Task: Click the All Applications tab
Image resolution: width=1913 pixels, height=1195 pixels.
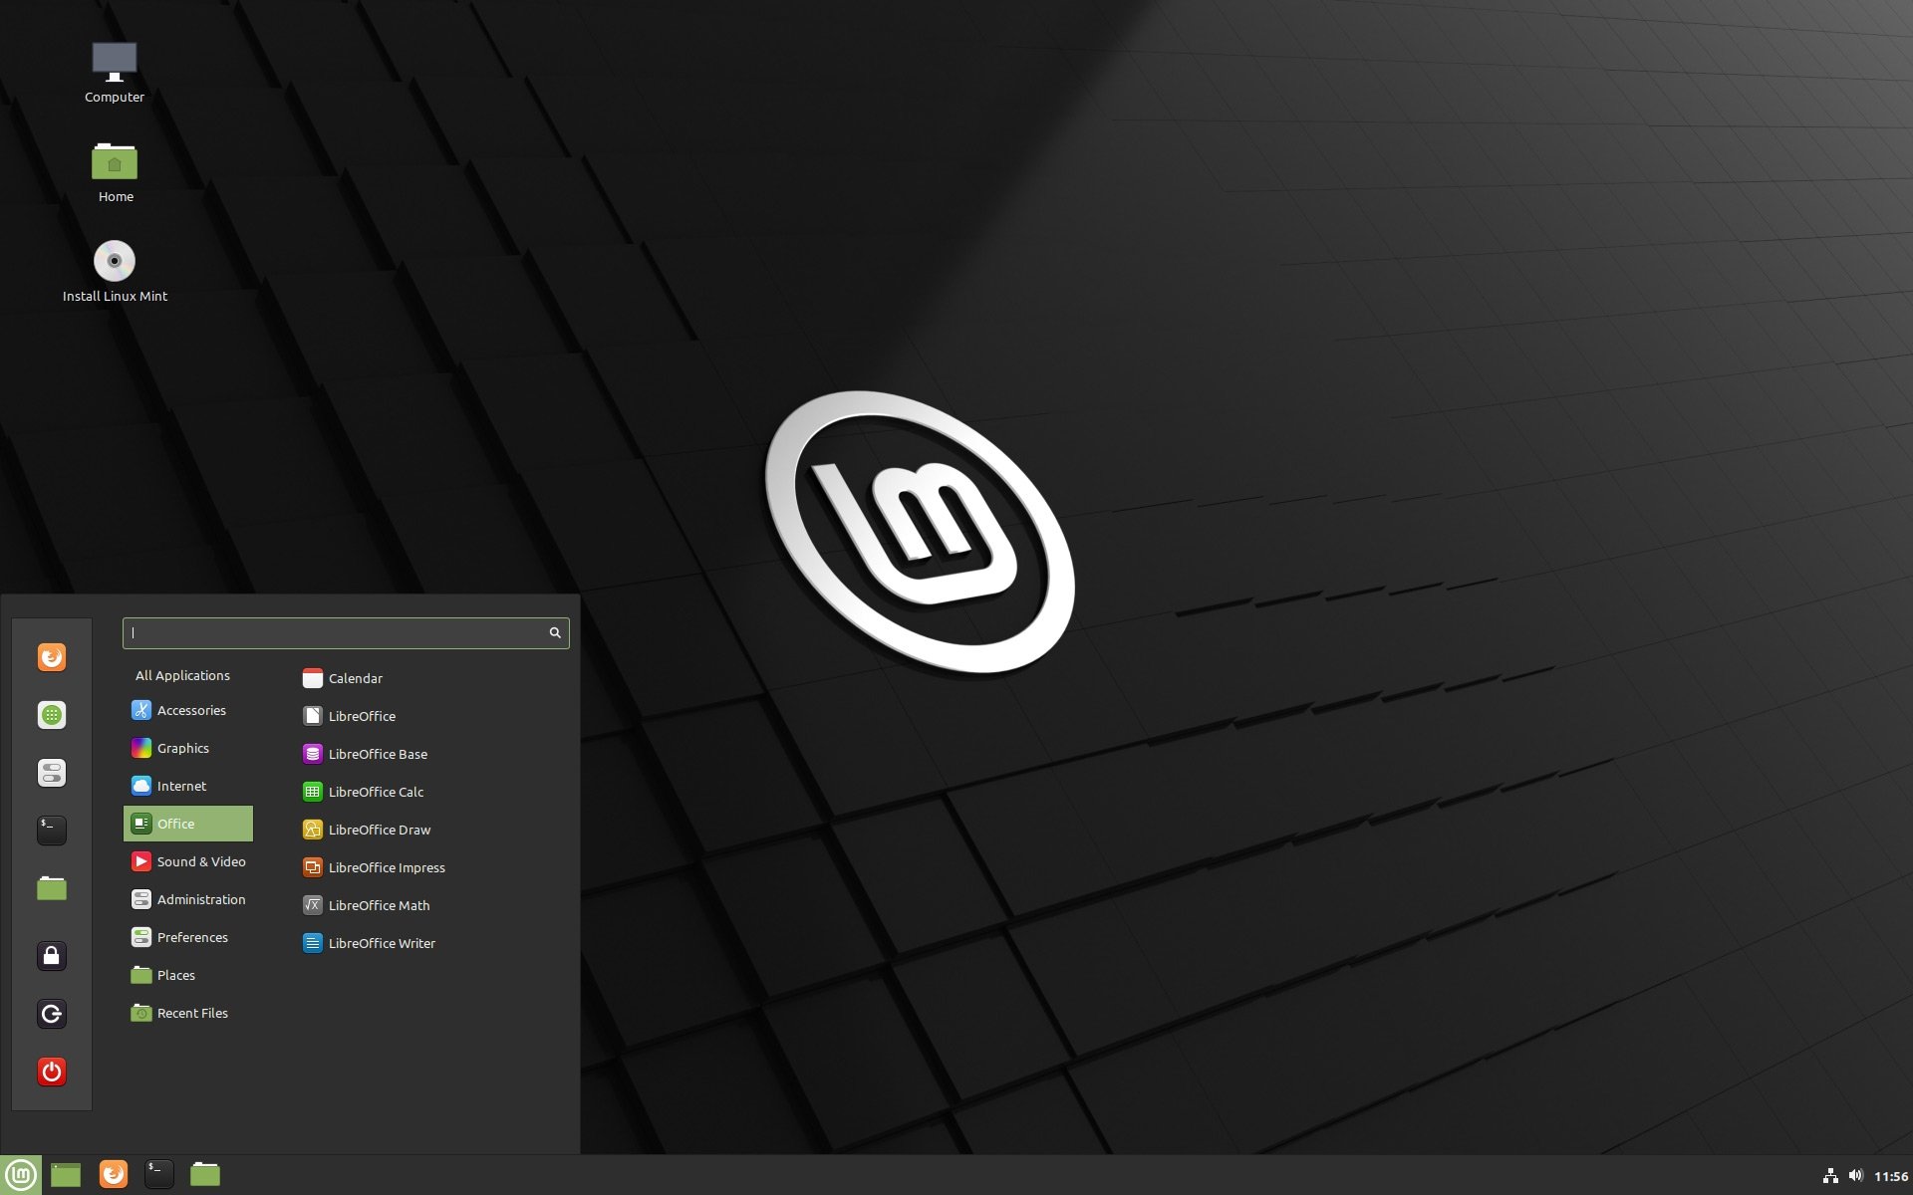Action: tap(181, 674)
